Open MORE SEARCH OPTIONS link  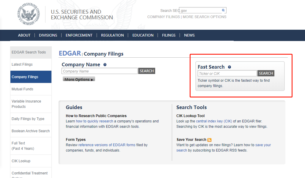click(205, 17)
